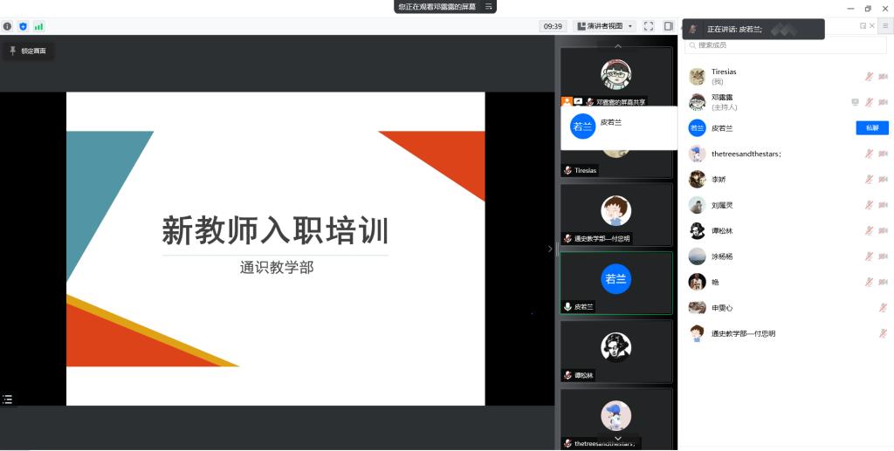Click the 私聊 button for 皮若兰
Viewport: 894px width, 451px height.
(871, 128)
